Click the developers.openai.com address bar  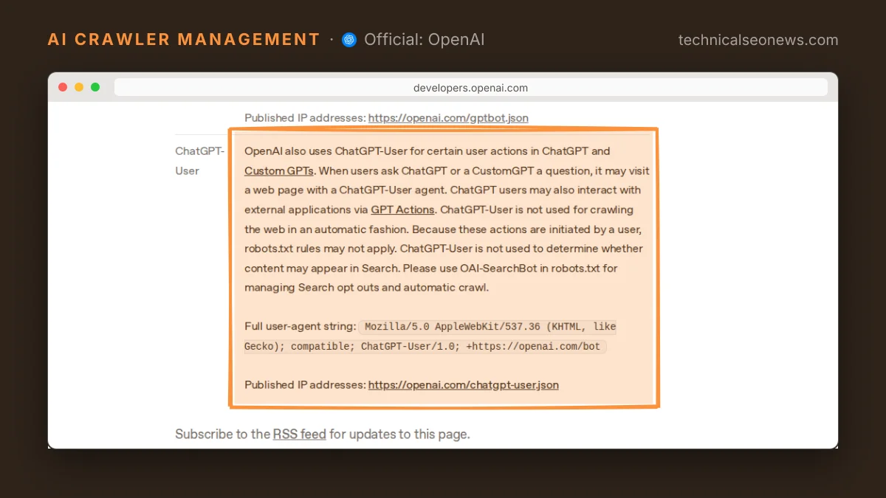click(470, 88)
